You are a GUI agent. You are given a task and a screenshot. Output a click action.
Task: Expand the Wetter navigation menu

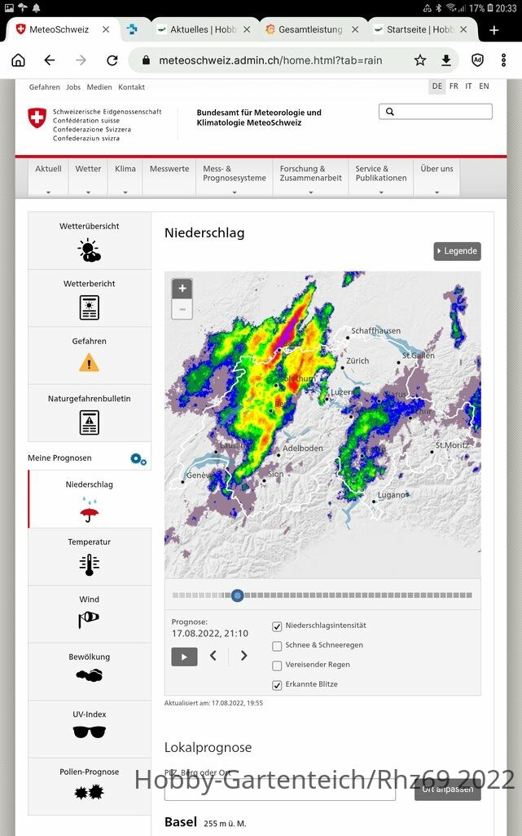[x=88, y=178]
